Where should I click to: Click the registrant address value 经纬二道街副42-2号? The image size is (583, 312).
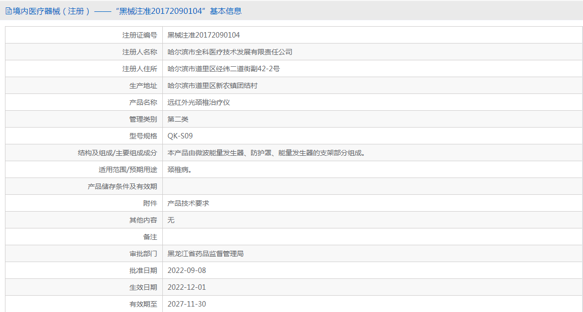point(224,69)
